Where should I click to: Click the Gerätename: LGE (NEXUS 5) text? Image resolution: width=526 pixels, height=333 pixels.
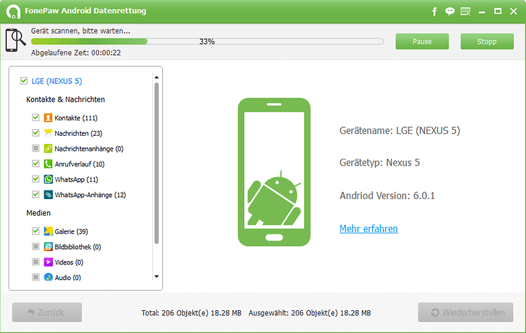coord(400,131)
